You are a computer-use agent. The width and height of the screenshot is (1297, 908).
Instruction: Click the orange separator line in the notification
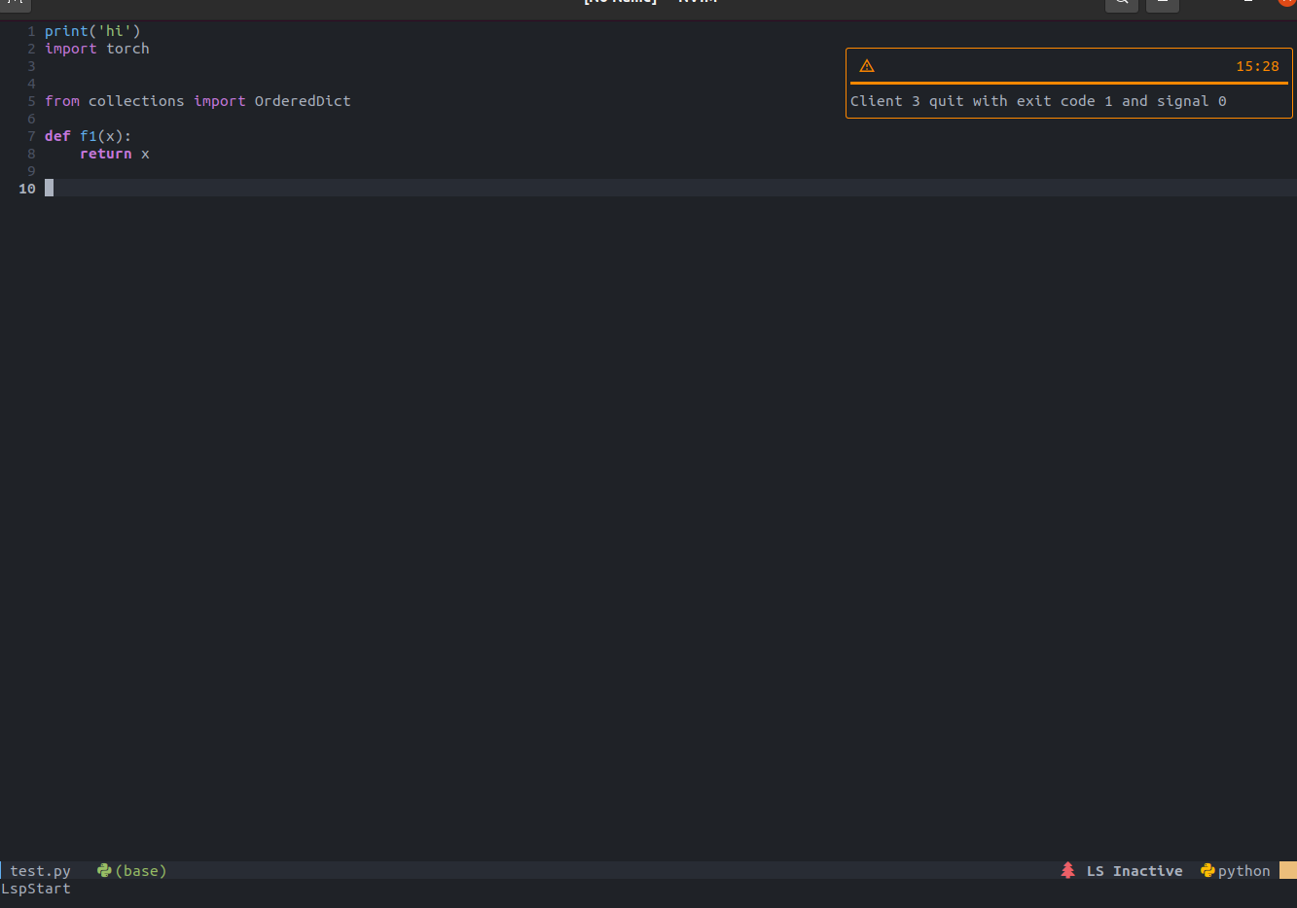coord(1068,83)
